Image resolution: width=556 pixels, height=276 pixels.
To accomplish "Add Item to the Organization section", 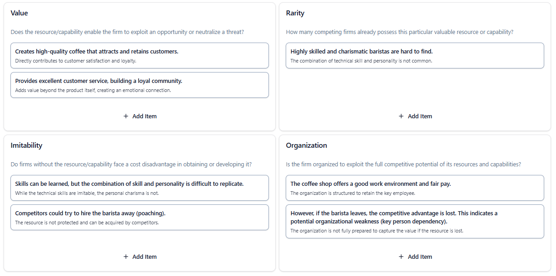I will point(415,257).
